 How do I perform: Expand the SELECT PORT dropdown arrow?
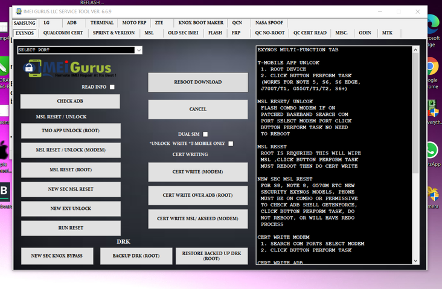pyautogui.click(x=139, y=50)
